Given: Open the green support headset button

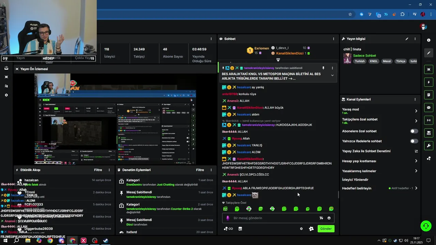Looking at the screenshot, I should [425, 225].
